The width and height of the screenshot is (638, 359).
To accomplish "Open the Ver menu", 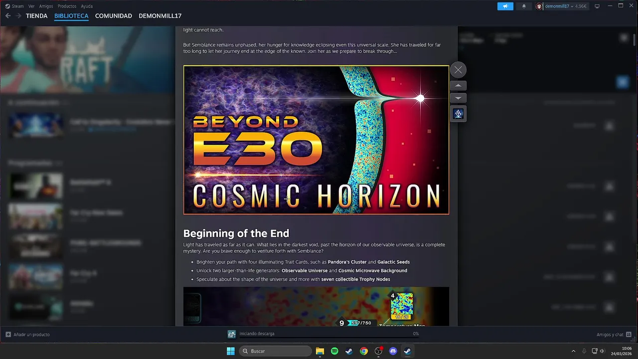I will coord(31,6).
